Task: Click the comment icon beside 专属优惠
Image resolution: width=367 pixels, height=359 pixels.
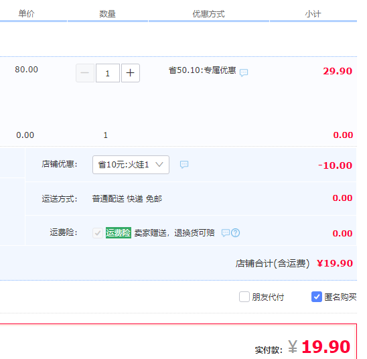Action: 244,72
